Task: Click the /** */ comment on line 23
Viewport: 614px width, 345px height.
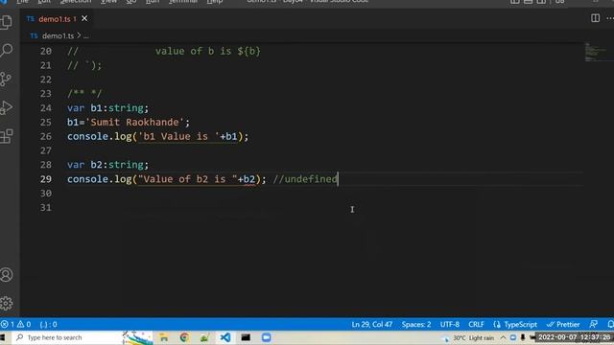Action: click(84, 94)
